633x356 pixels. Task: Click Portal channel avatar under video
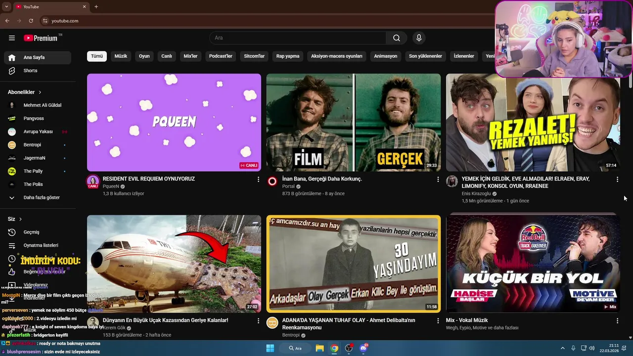tap(272, 181)
